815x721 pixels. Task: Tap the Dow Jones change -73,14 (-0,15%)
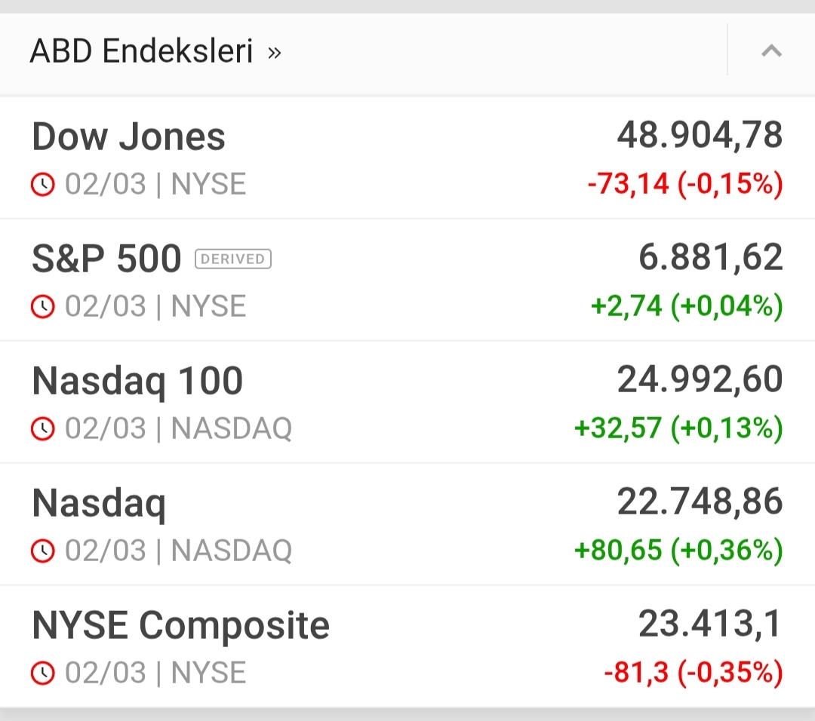pyautogui.click(x=684, y=184)
